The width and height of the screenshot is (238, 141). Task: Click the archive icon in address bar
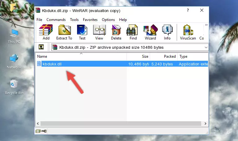[x=55, y=47]
